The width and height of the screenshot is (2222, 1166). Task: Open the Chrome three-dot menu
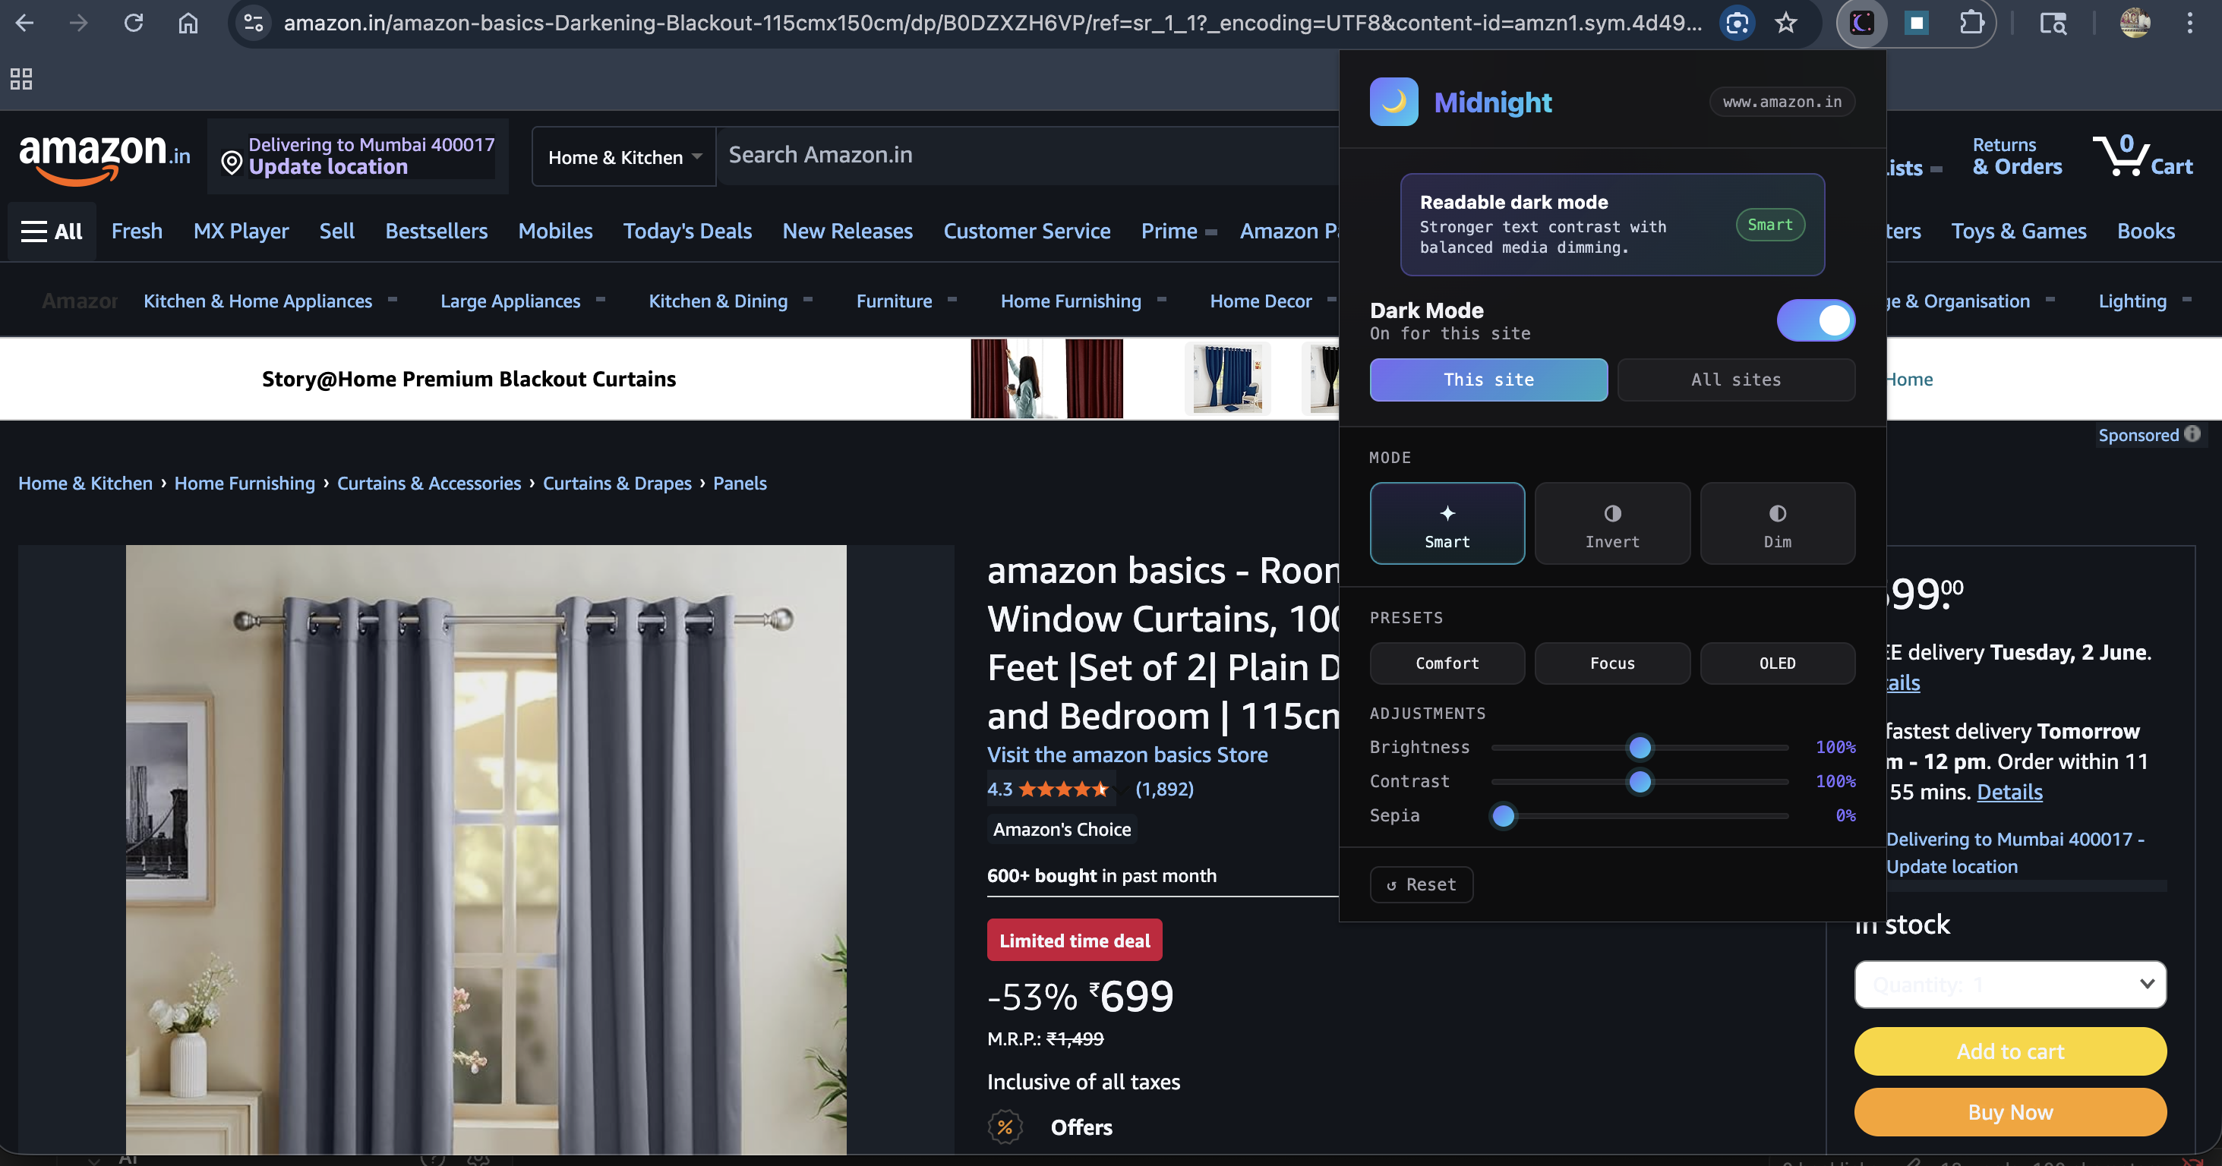pyautogui.click(x=2189, y=23)
